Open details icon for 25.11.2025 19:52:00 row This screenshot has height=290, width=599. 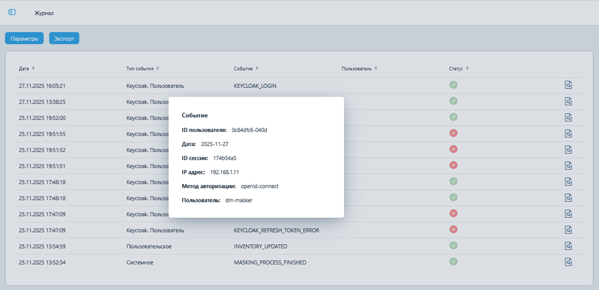click(568, 117)
